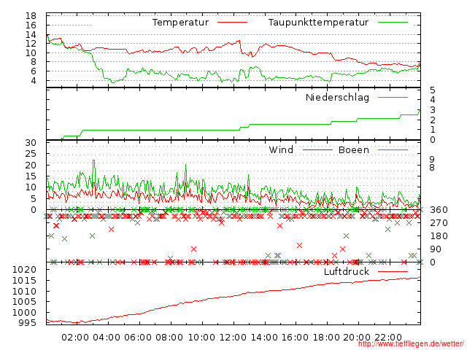Click the Niederschlag legend label
The height and width of the screenshot is (350, 467).
tap(337, 98)
